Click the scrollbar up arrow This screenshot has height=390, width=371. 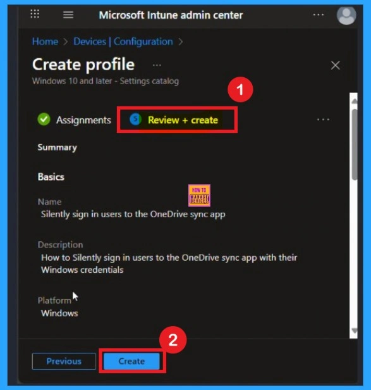[354, 101]
